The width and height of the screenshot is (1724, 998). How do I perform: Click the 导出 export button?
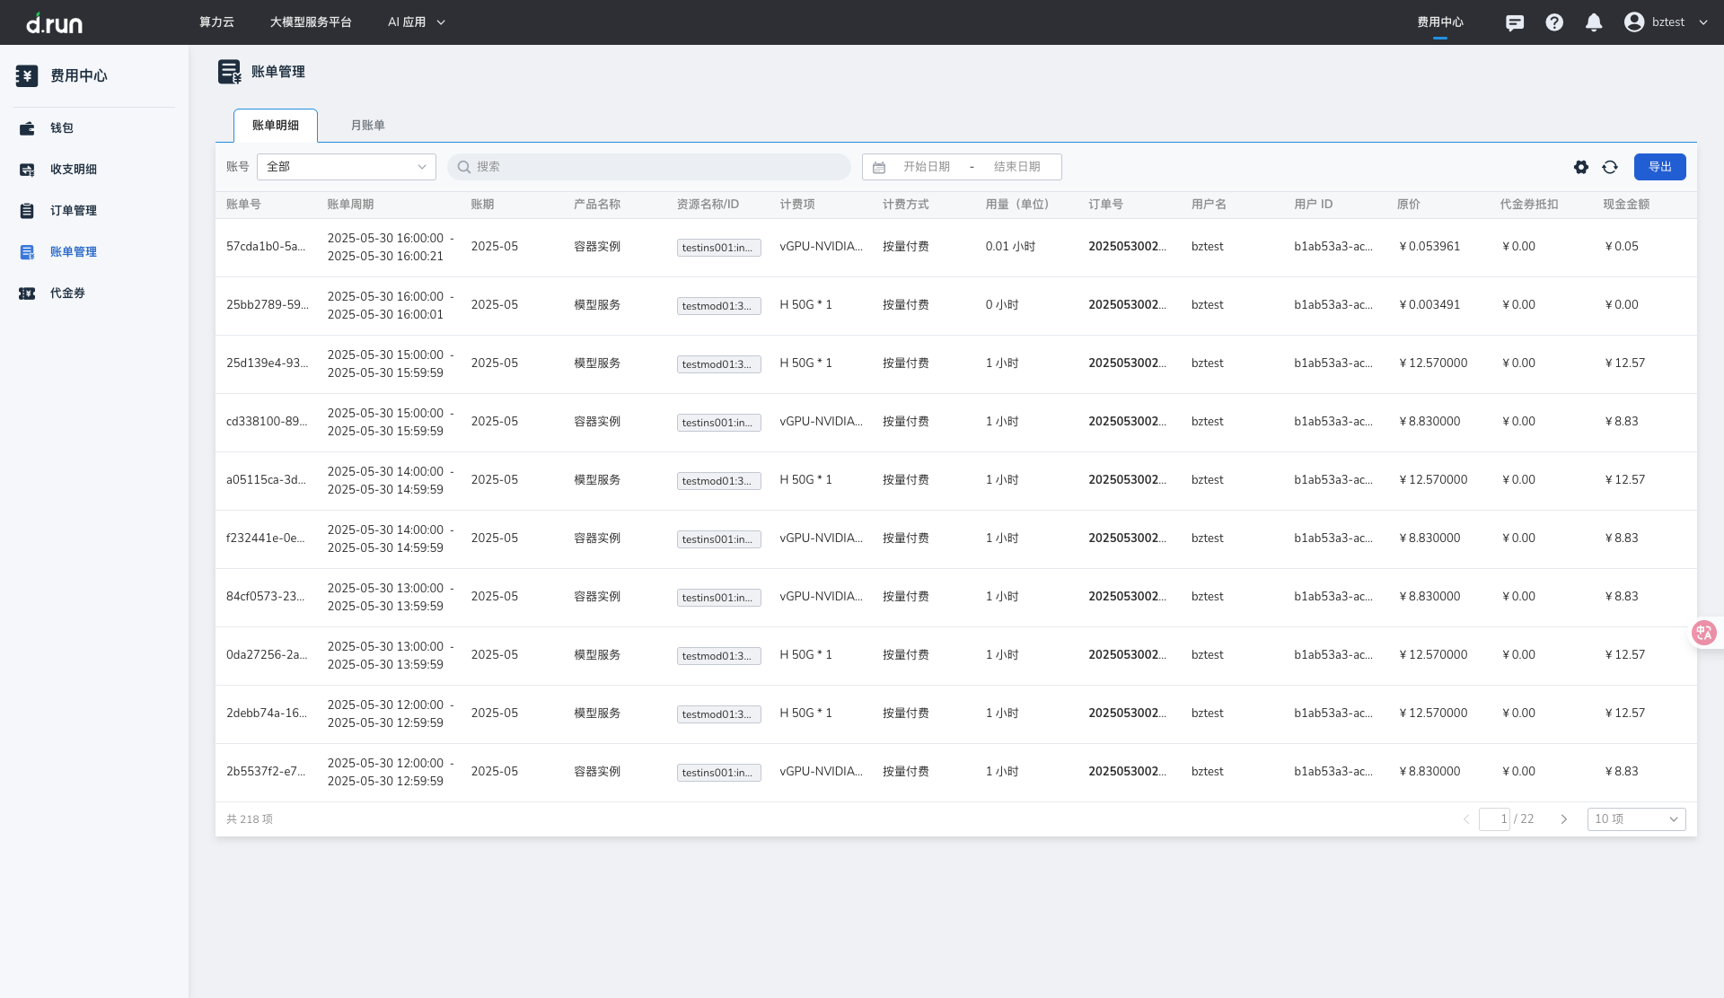coord(1659,167)
